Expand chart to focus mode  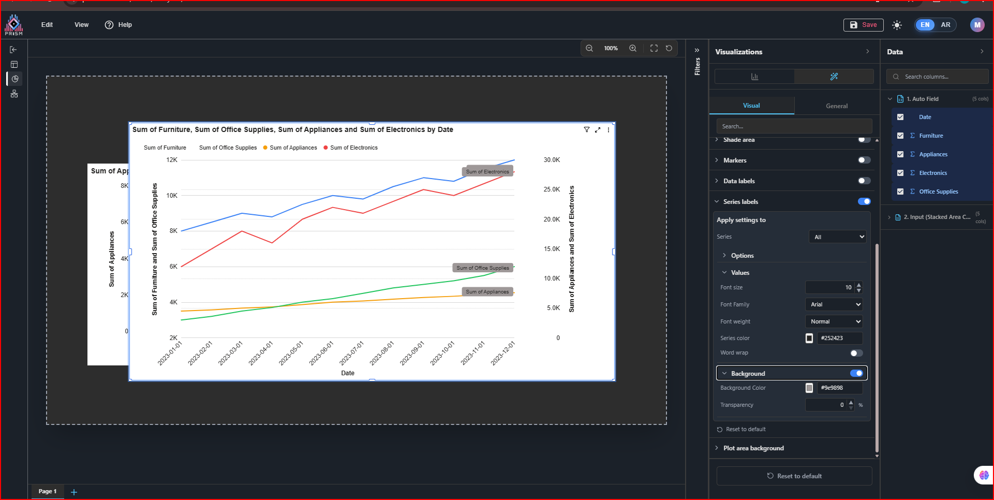coord(598,130)
